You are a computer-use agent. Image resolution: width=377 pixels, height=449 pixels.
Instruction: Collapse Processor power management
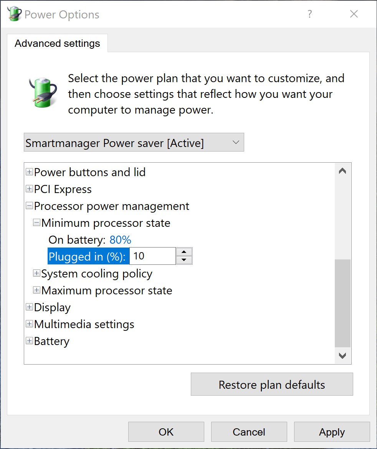29,206
